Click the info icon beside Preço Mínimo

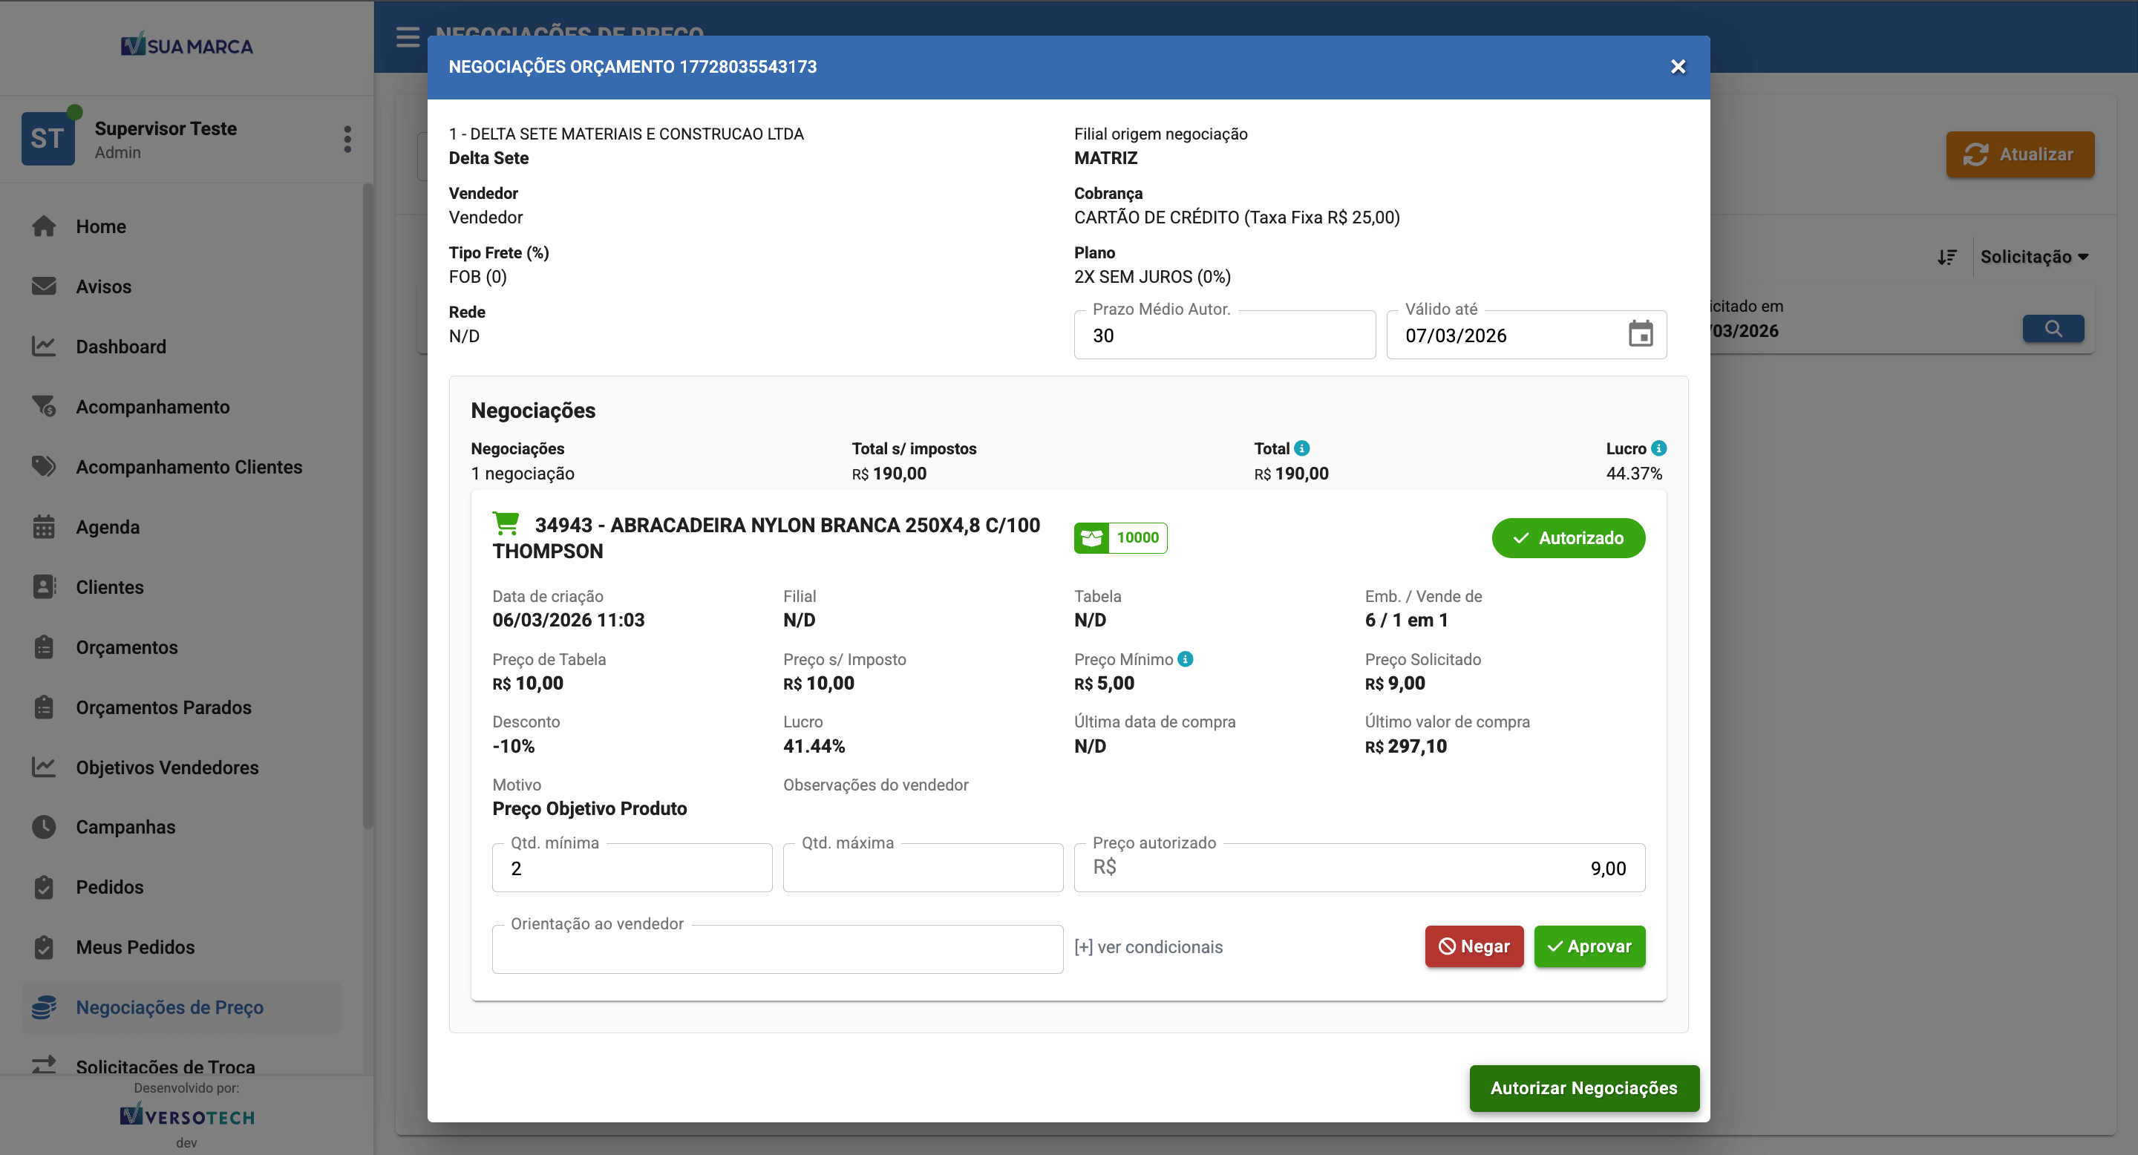coord(1186,659)
